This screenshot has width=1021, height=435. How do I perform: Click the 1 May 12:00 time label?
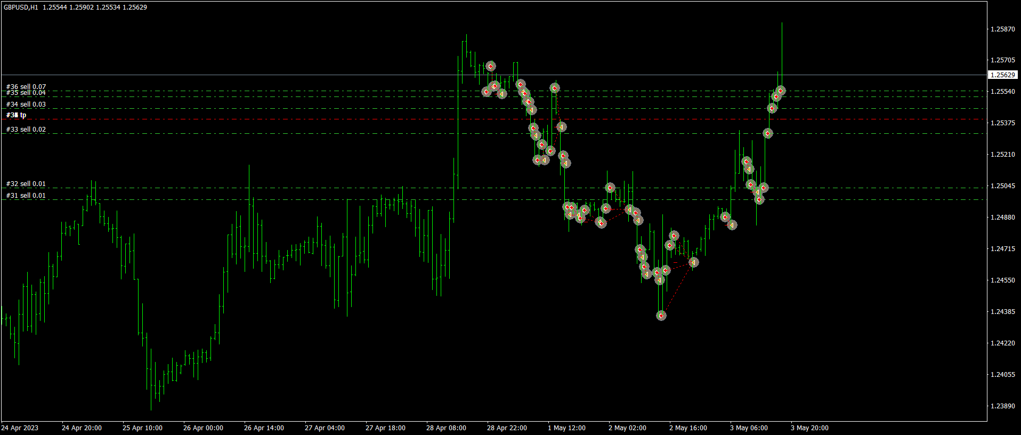pyautogui.click(x=566, y=428)
